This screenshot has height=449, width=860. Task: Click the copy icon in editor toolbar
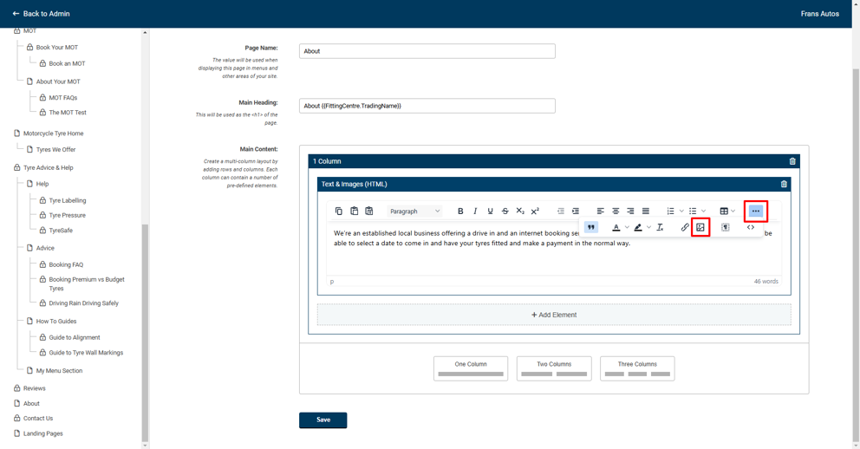point(339,211)
